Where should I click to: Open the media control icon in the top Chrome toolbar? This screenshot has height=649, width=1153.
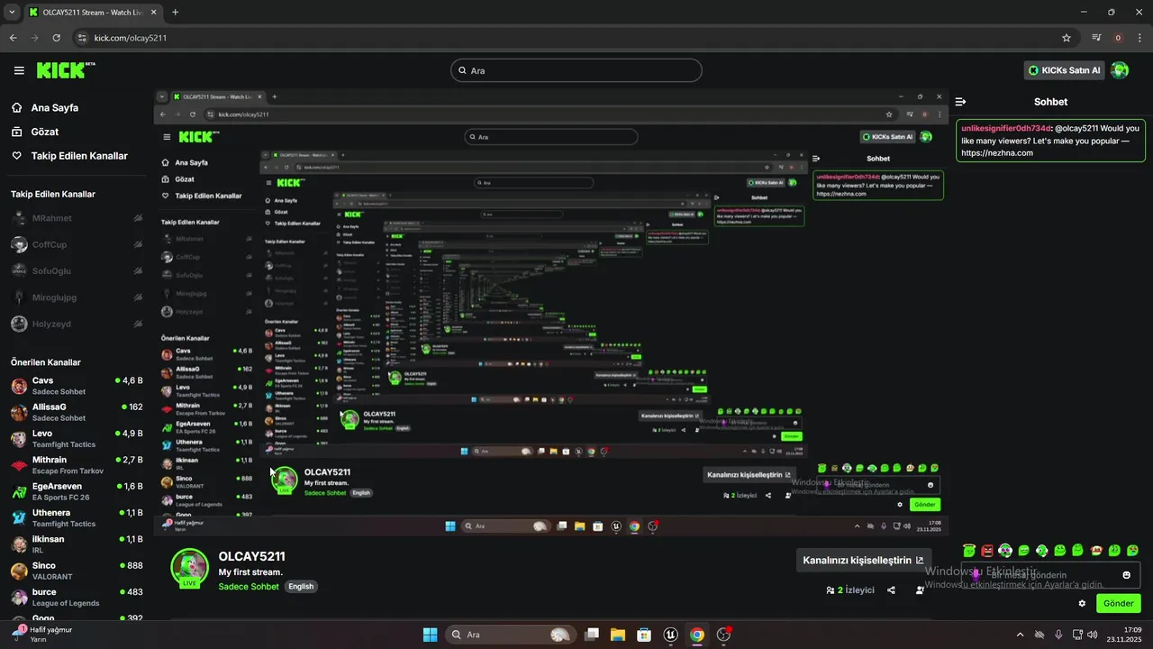[x=1096, y=38]
